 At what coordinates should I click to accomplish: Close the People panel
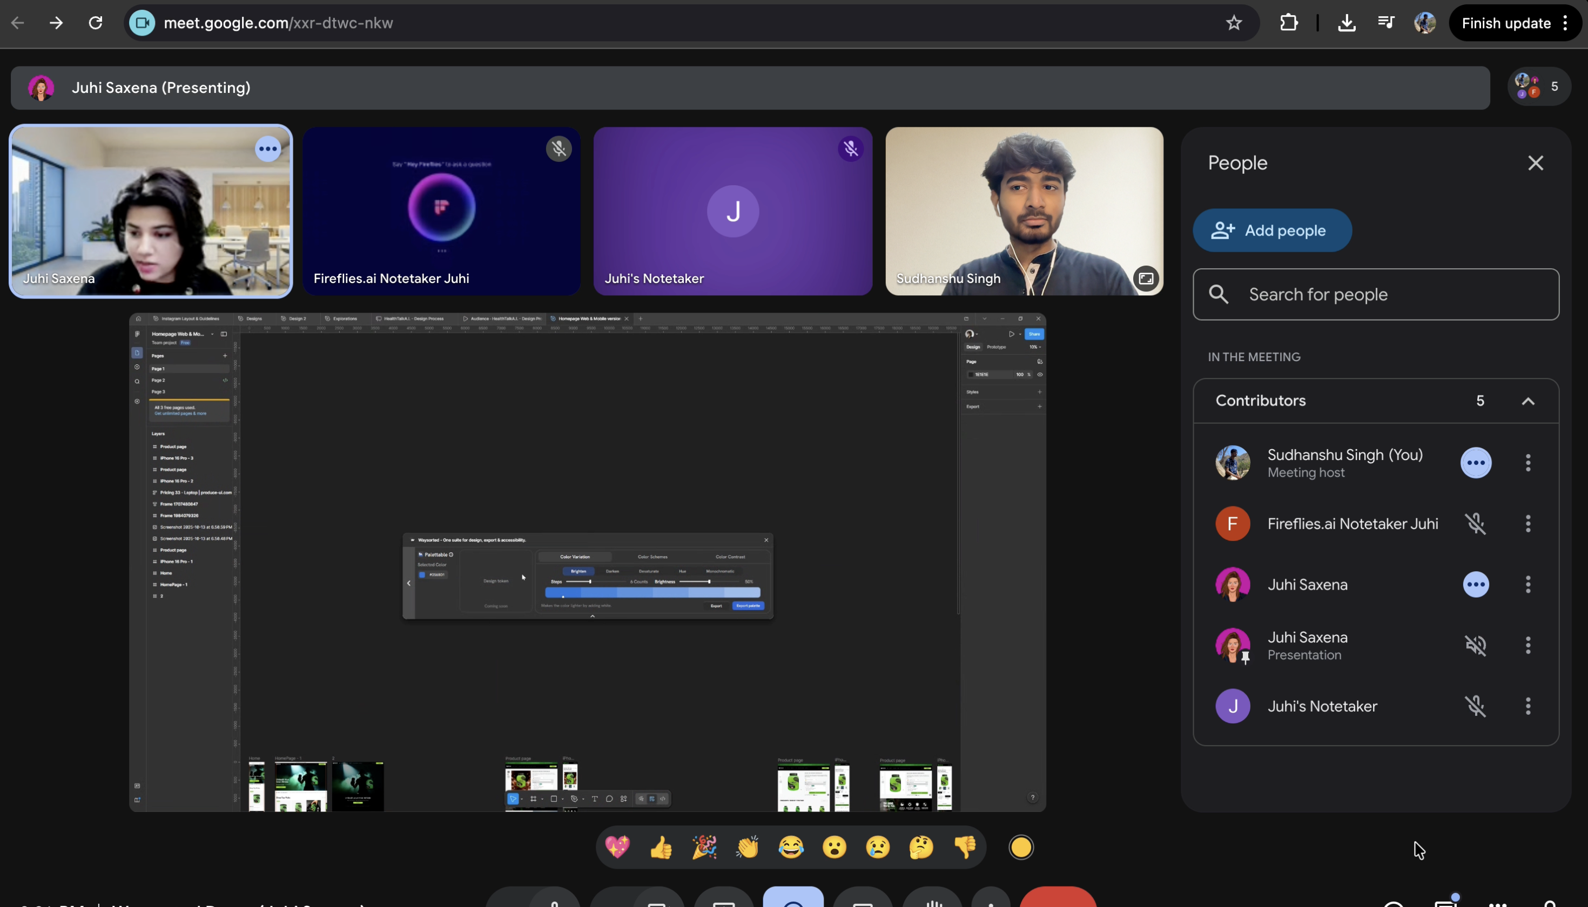[1535, 163]
